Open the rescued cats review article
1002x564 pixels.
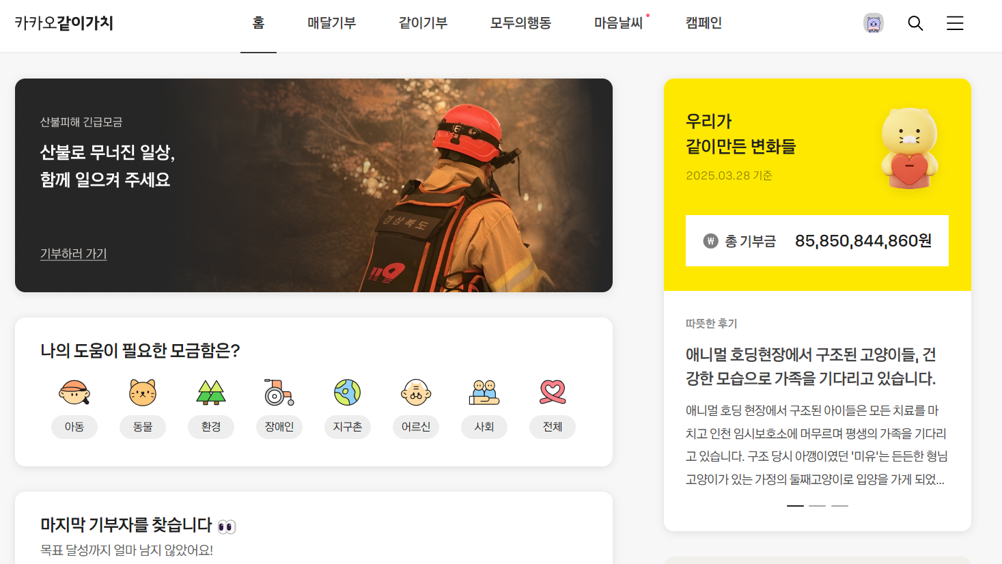tap(811, 366)
